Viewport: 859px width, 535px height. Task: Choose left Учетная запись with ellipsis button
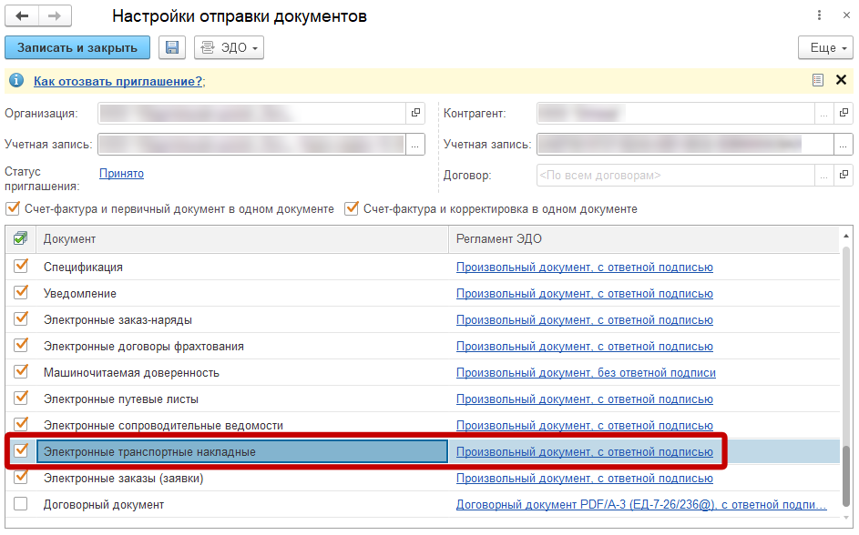[415, 145]
